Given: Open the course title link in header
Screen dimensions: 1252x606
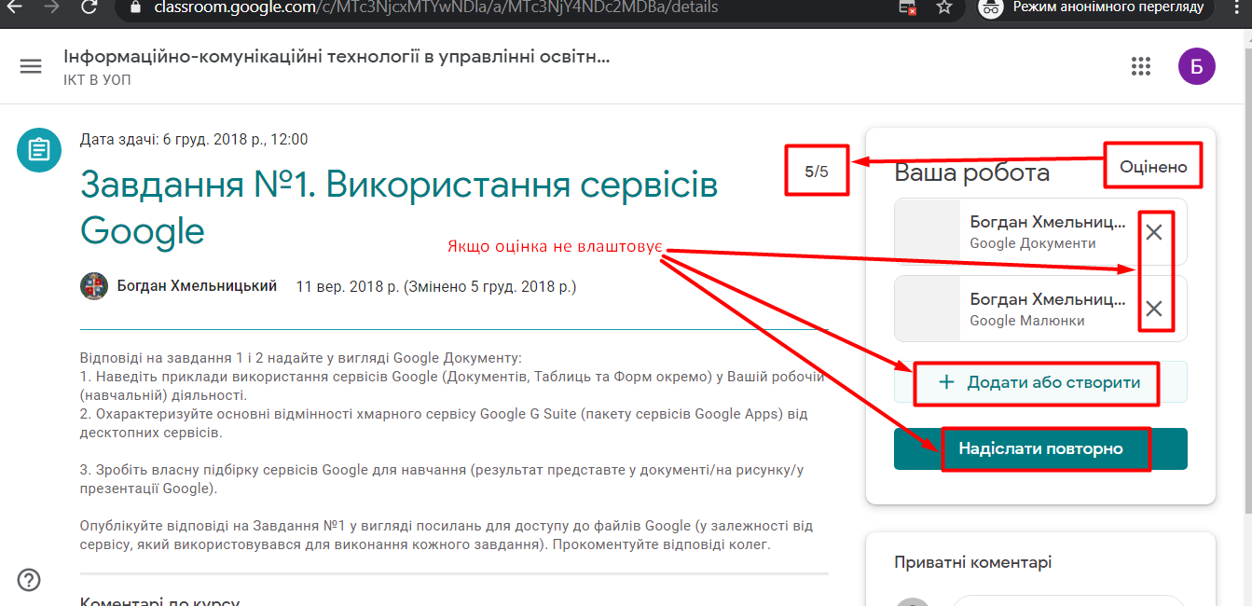Looking at the screenshot, I should (337, 56).
